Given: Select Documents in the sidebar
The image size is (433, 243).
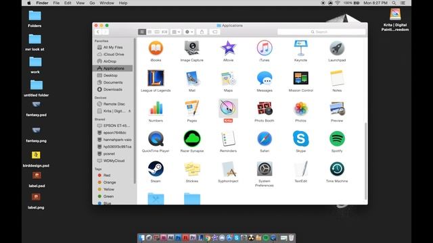Looking at the screenshot, I should (113, 82).
